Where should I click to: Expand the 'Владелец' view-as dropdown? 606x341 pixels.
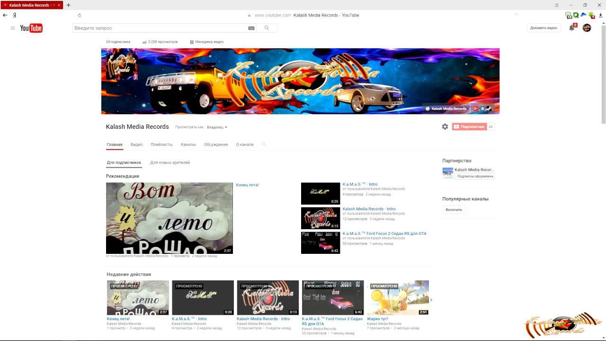tap(217, 127)
